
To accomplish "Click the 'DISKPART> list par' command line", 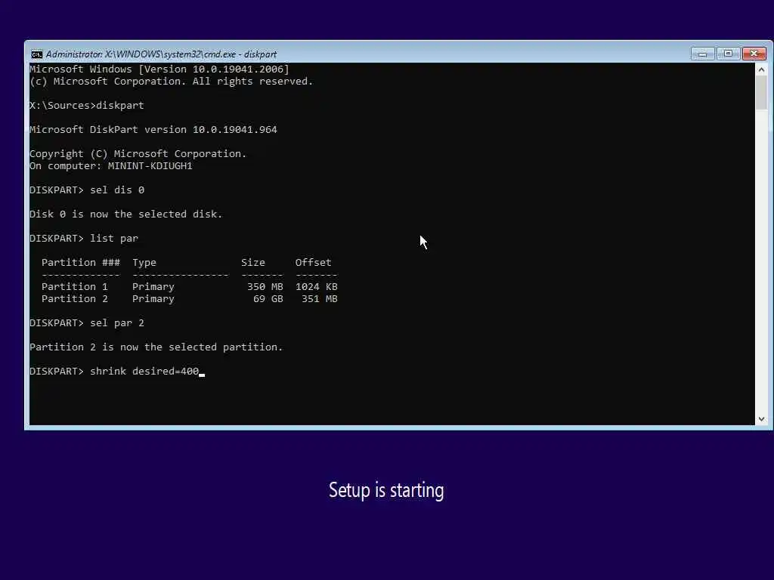I will pyautogui.click(x=84, y=238).
